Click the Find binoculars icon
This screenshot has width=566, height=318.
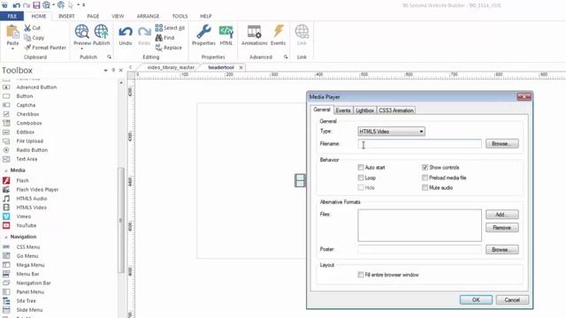(x=159, y=37)
